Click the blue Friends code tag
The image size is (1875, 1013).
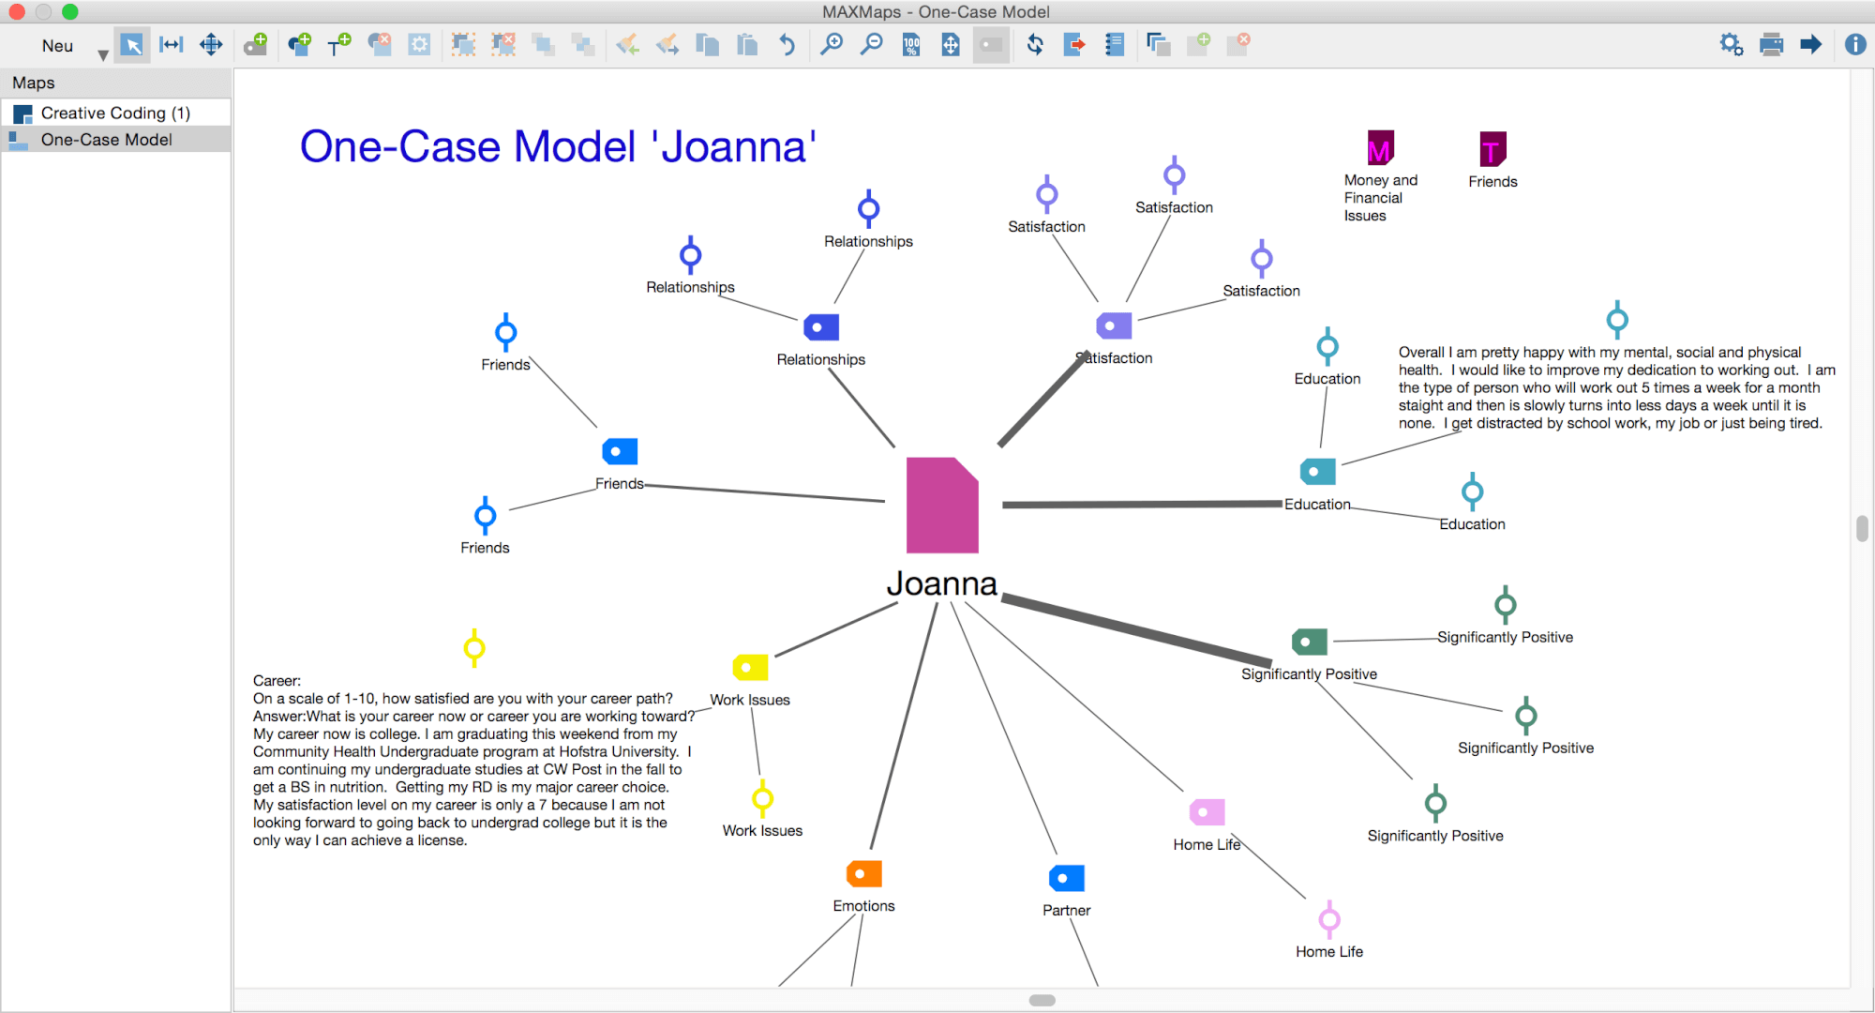[620, 451]
